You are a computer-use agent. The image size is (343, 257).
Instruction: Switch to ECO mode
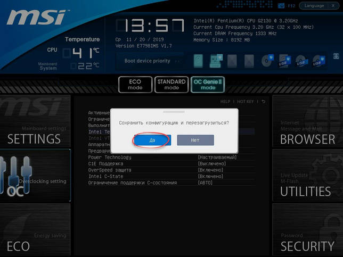click(135, 85)
